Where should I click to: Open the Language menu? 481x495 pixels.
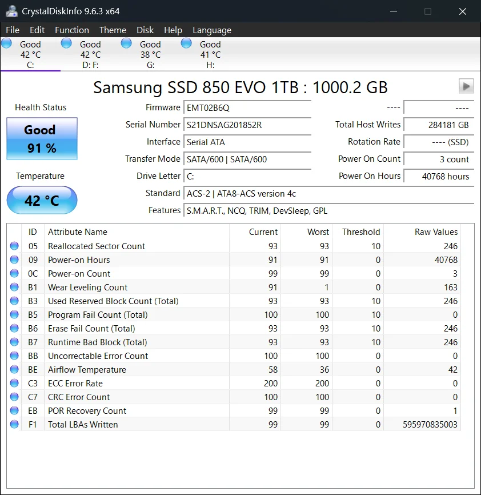click(x=212, y=30)
